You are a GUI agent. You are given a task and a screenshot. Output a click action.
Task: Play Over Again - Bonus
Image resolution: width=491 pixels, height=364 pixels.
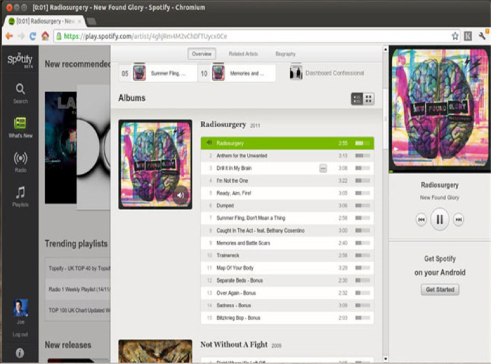[x=287, y=293]
